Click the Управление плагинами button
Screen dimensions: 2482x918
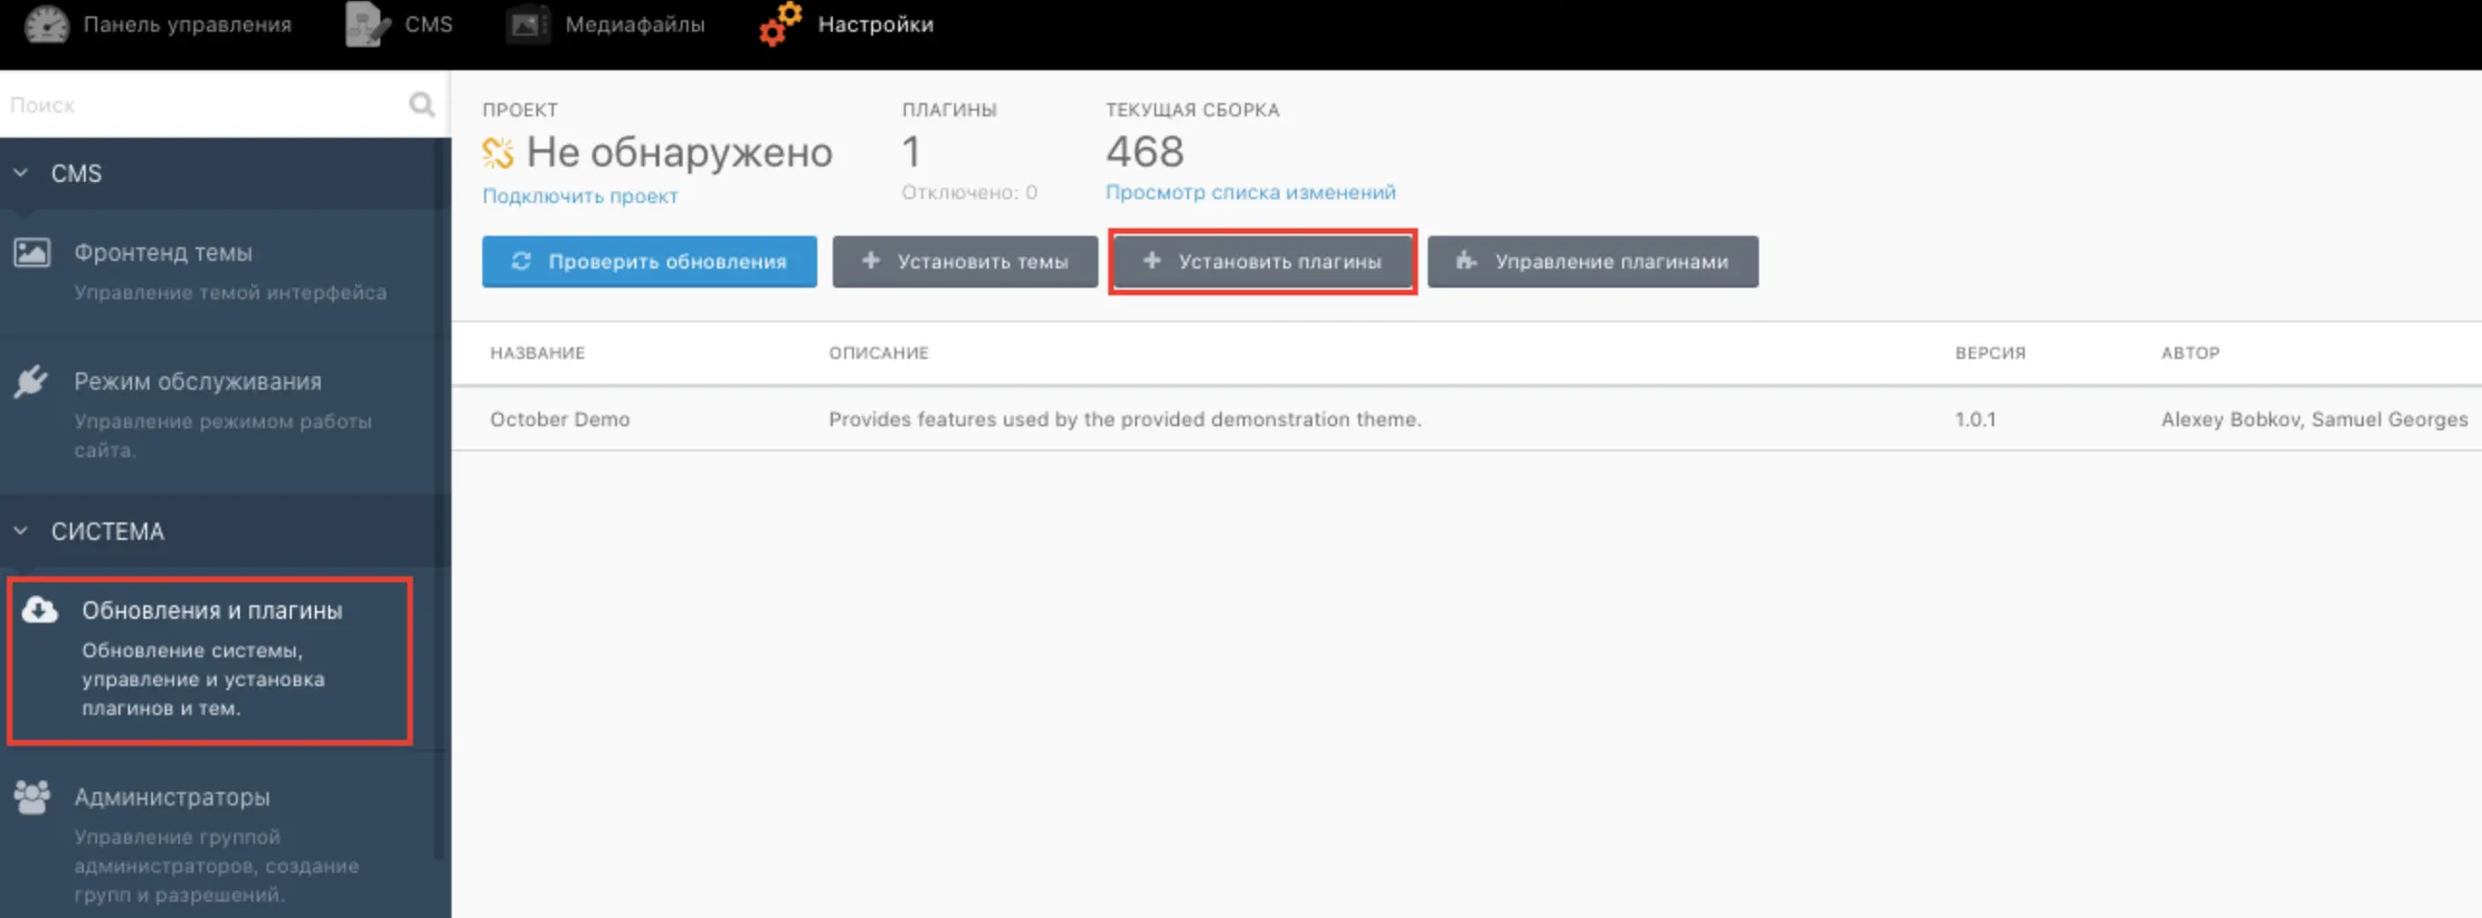tap(1592, 261)
